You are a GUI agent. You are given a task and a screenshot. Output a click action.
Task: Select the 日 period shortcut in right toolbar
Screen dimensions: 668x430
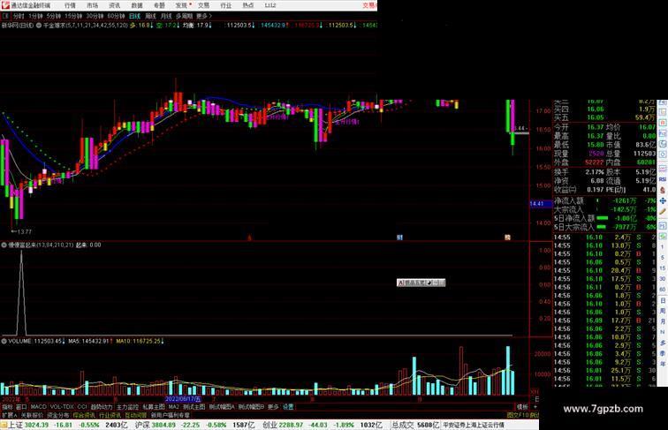click(663, 300)
